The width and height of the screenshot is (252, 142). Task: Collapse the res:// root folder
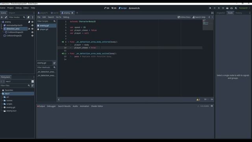click(1, 94)
